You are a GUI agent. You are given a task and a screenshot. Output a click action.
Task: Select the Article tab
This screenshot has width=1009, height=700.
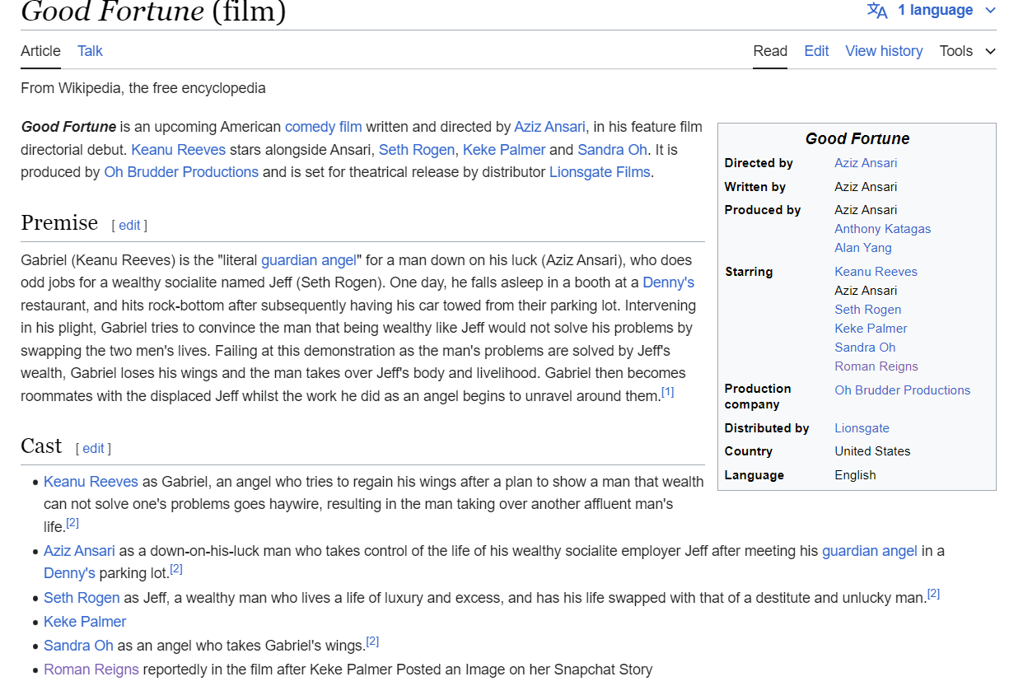click(x=40, y=51)
